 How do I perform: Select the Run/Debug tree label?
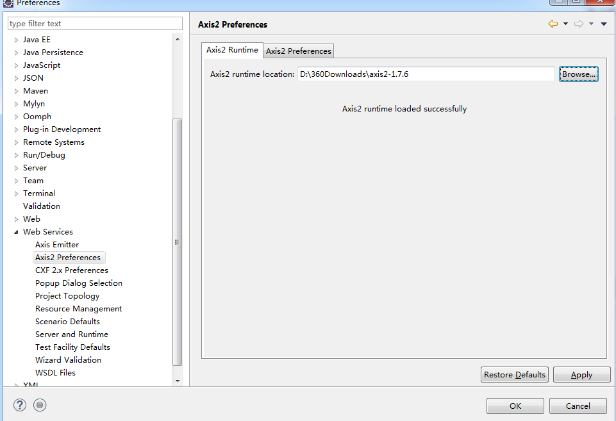click(44, 155)
